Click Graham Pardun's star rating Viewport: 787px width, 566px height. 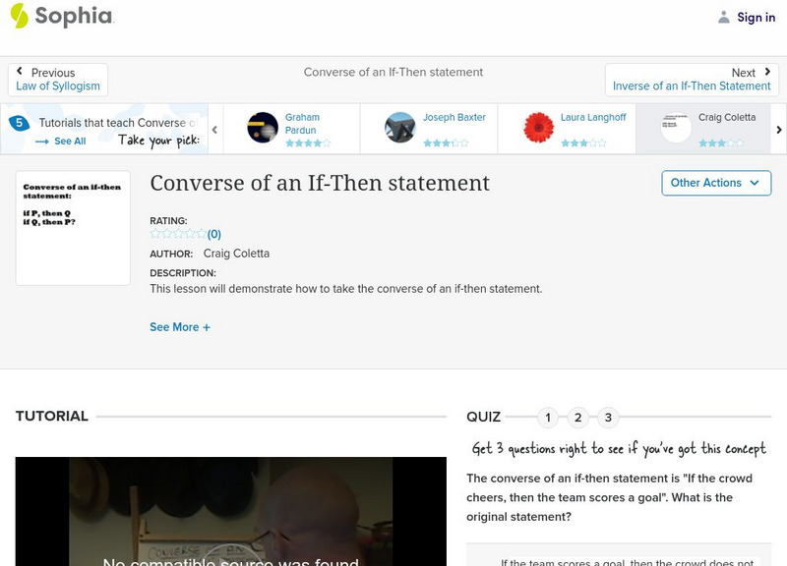point(308,143)
